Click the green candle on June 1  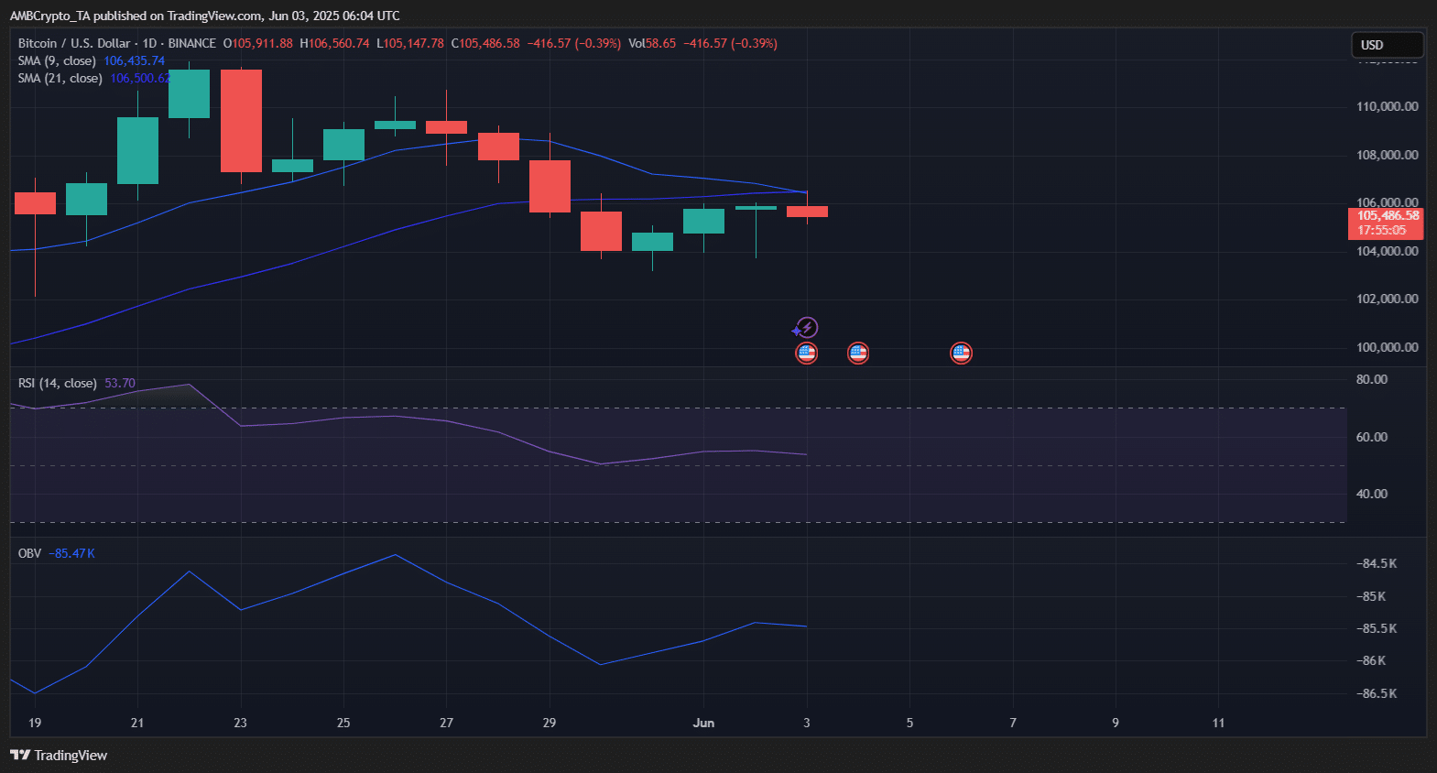[x=703, y=221]
